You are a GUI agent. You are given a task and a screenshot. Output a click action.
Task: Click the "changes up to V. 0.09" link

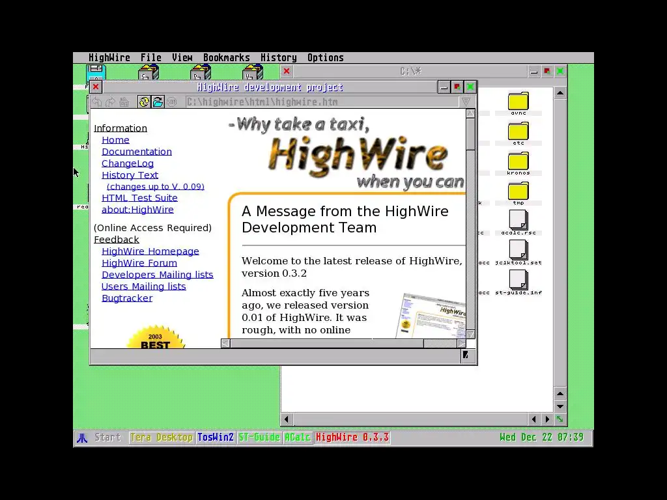155,187
